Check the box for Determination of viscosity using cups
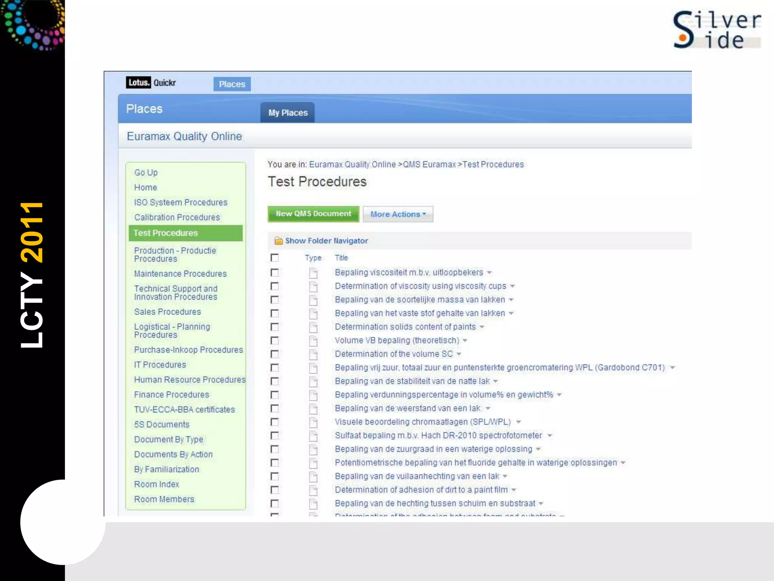Viewport: 774px width, 581px height. coord(275,286)
